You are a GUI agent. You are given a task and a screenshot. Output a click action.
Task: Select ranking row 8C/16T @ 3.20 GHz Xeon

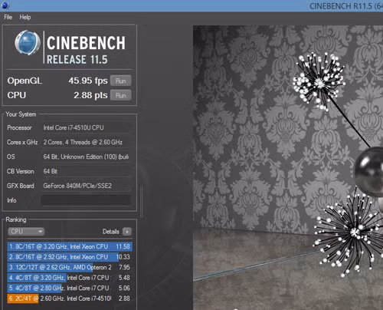[70, 246]
